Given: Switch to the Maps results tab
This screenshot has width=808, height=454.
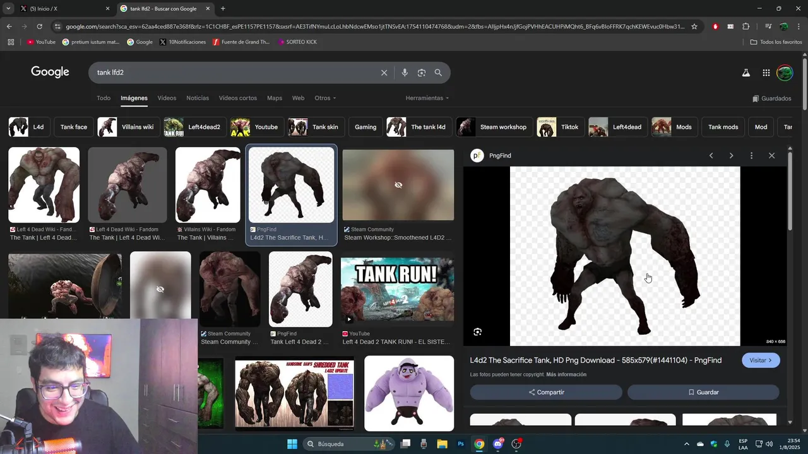Looking at the screenshot, I should click(275, 98).
